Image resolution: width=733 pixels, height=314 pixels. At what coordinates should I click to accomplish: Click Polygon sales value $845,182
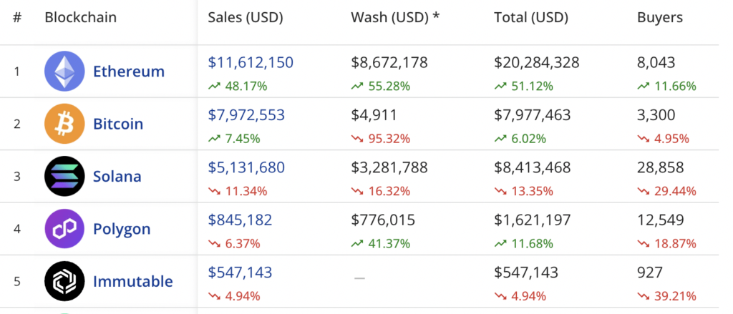click(x=240, y=220)
